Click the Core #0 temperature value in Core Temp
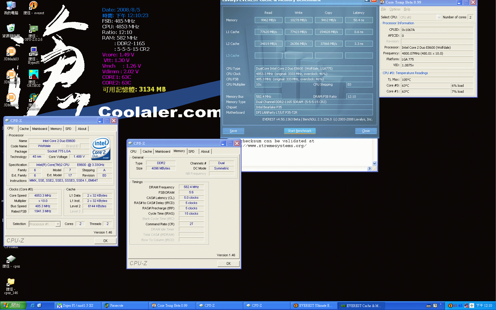 tap(425, 86)
